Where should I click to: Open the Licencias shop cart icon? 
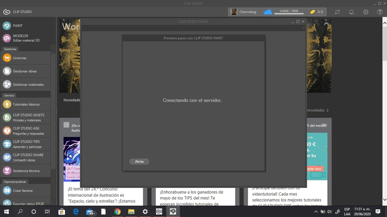(x=7, y=58)
